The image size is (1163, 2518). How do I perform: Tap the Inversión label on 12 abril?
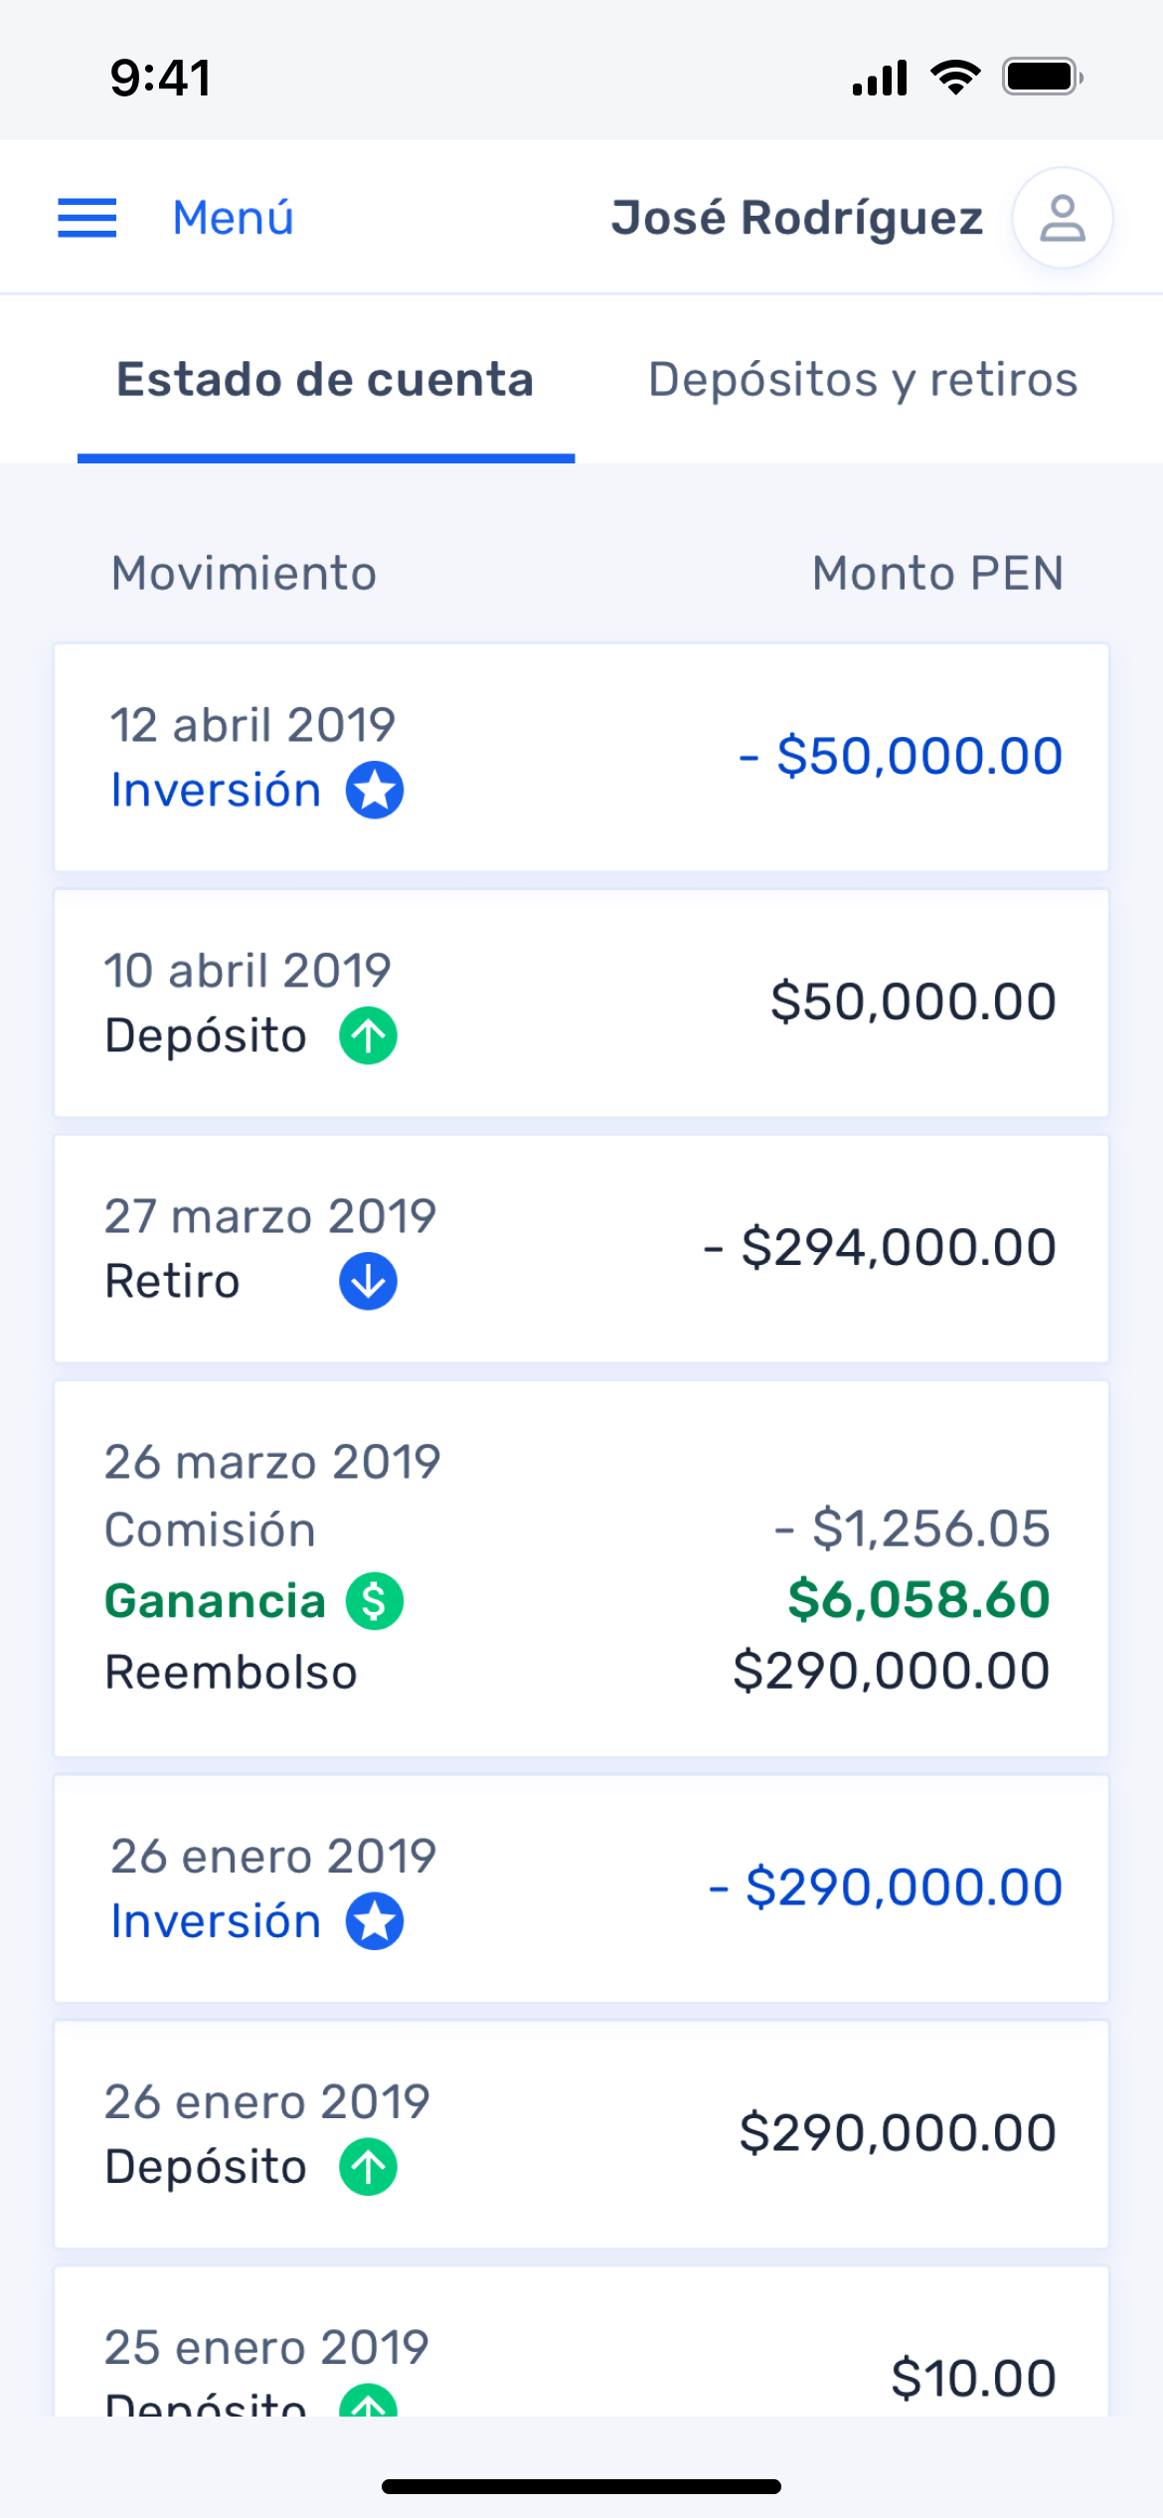216,791
